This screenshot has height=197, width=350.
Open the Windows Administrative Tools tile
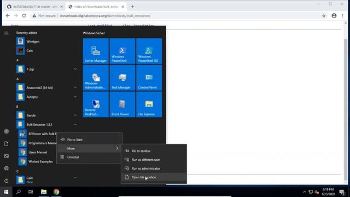click(96, 78)
